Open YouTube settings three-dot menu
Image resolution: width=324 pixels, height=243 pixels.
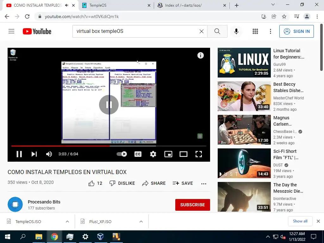[270, 31]
